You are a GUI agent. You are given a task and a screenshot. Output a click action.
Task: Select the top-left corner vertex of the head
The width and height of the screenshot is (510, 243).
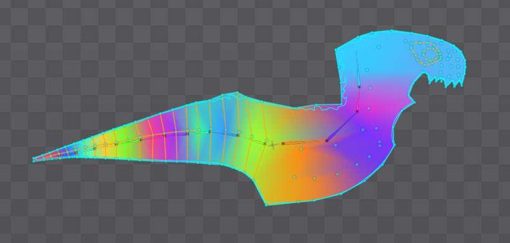point(336,50)
